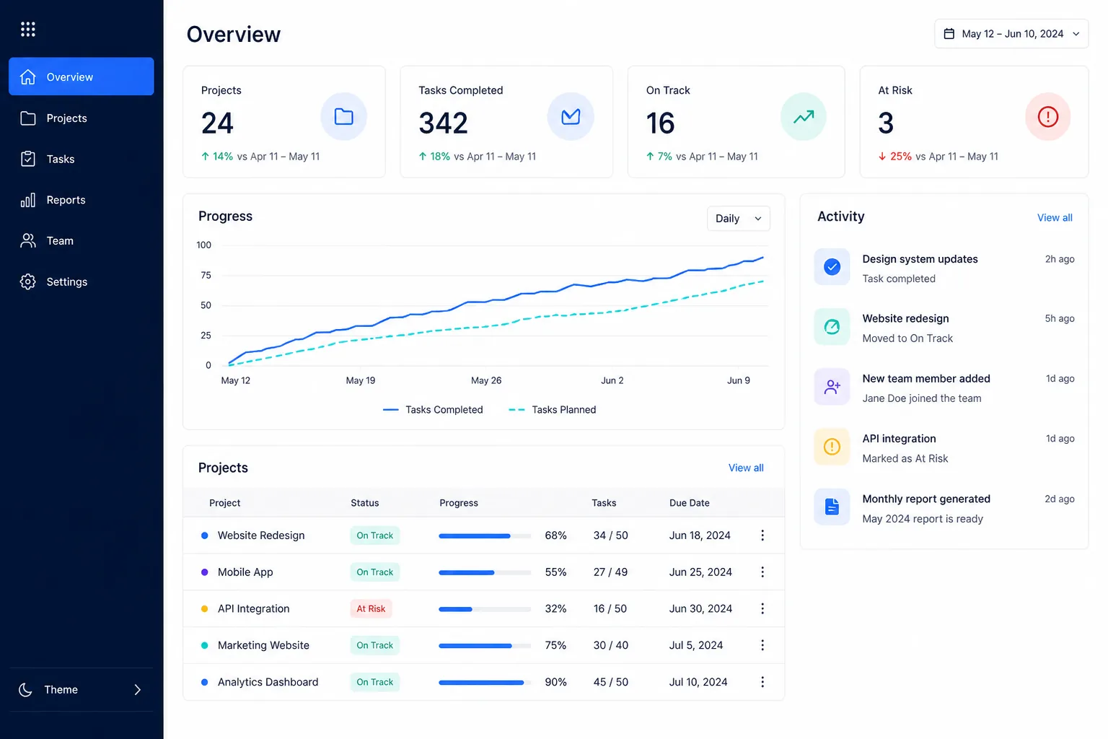Open more options for Marketing Website row

coord(762,645)
